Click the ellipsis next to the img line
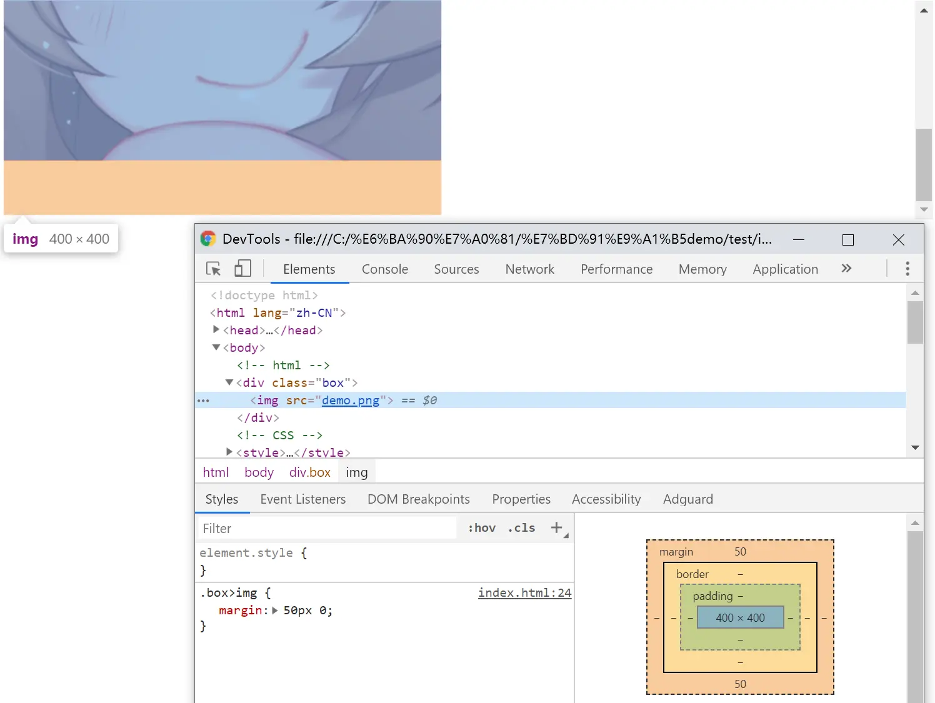 tap(204, 401)
